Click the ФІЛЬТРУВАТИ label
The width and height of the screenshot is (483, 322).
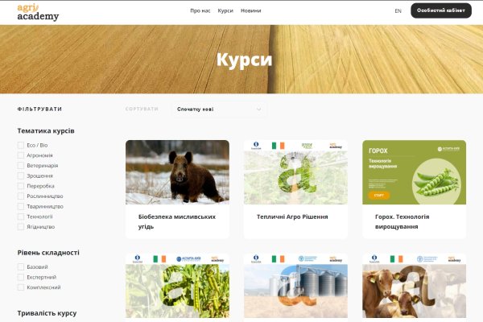coord(39,109)
